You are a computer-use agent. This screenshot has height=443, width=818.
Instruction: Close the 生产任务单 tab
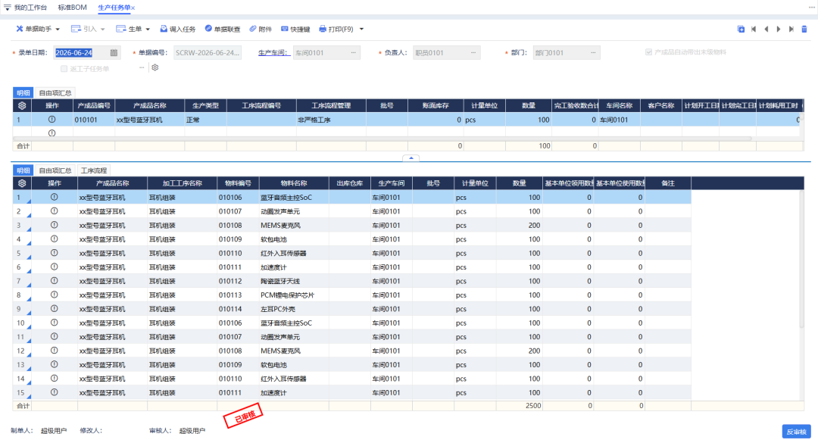[x=133, y=8]
